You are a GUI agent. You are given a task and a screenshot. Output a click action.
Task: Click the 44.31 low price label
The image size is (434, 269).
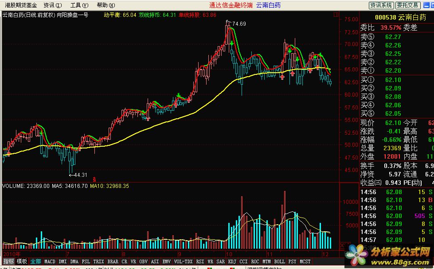81,175
